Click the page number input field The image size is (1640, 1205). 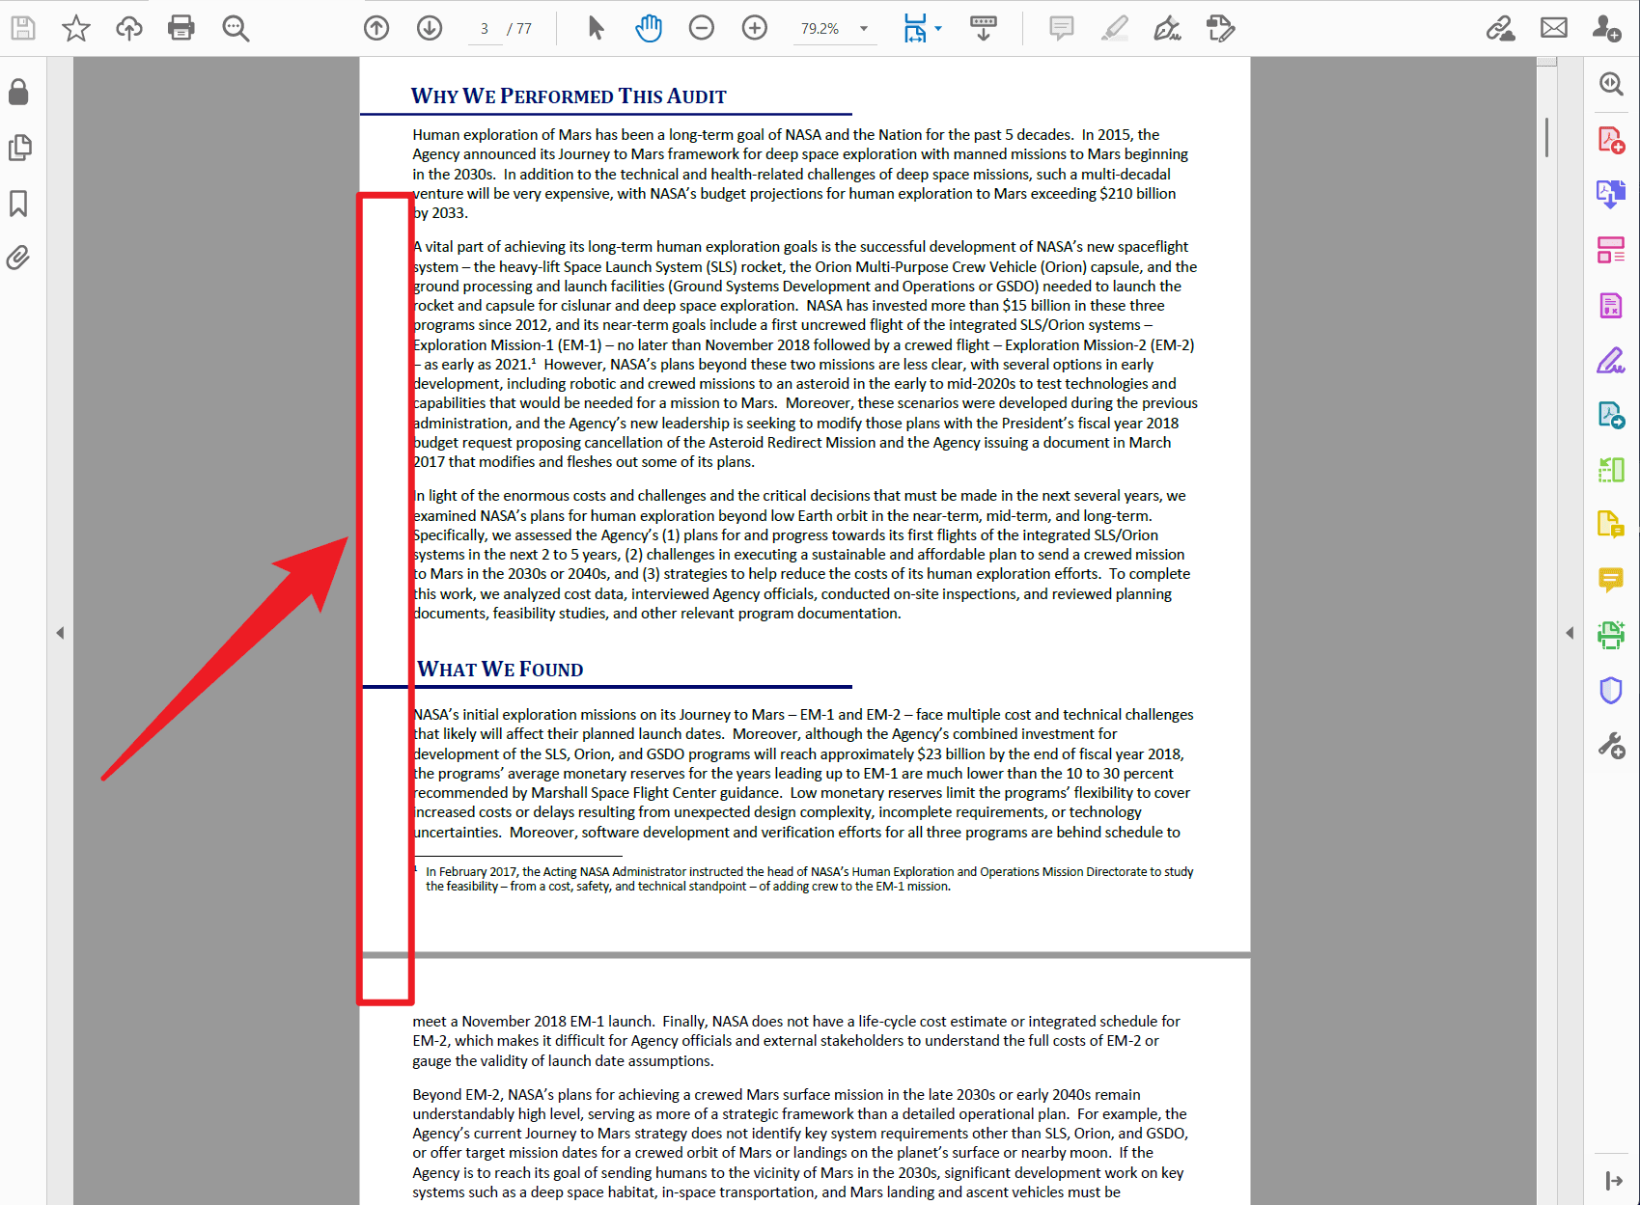tap(485, 29)
